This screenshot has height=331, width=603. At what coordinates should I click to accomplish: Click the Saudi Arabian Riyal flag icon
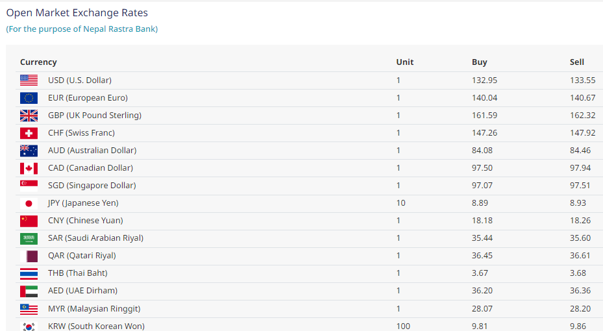click(29, 238)
